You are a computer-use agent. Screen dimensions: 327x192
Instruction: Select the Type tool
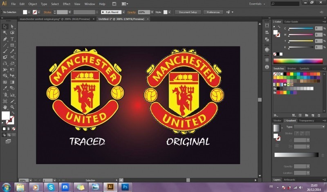click(x=12, y=39)
